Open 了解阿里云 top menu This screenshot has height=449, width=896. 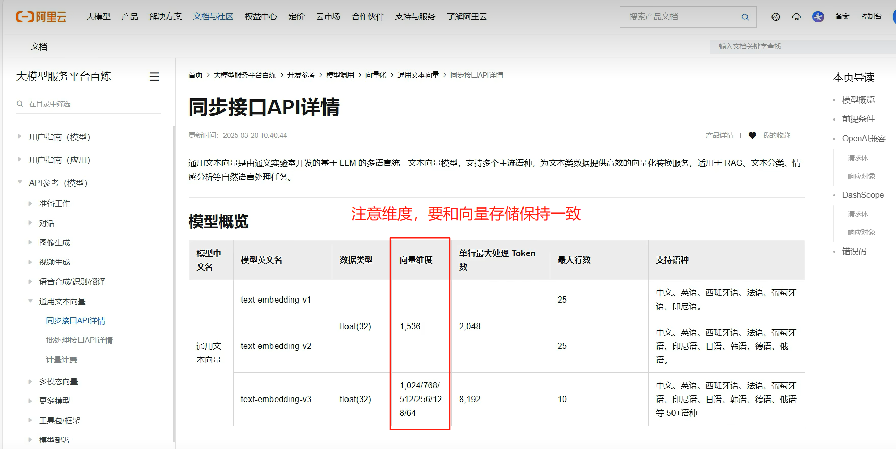[467, 17]
